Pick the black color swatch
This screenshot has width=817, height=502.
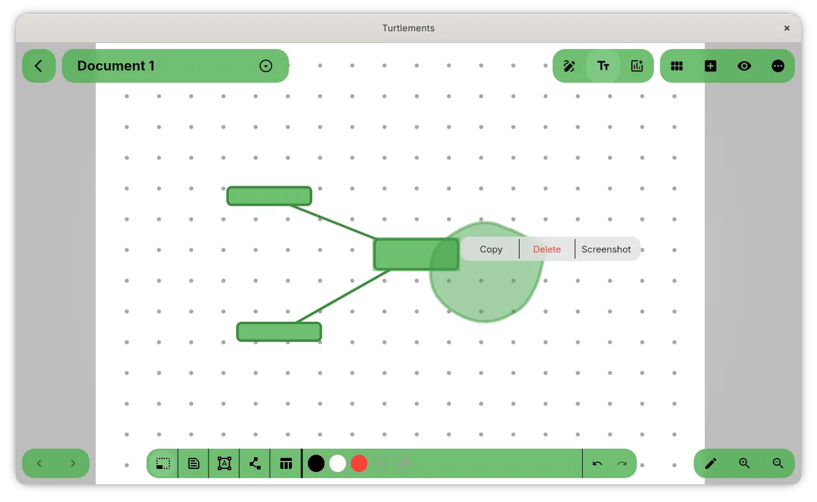pyautogui.click(x=316, y=463)
